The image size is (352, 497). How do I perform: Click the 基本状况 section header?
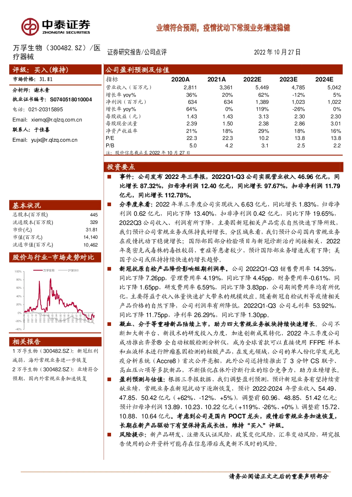27,205
